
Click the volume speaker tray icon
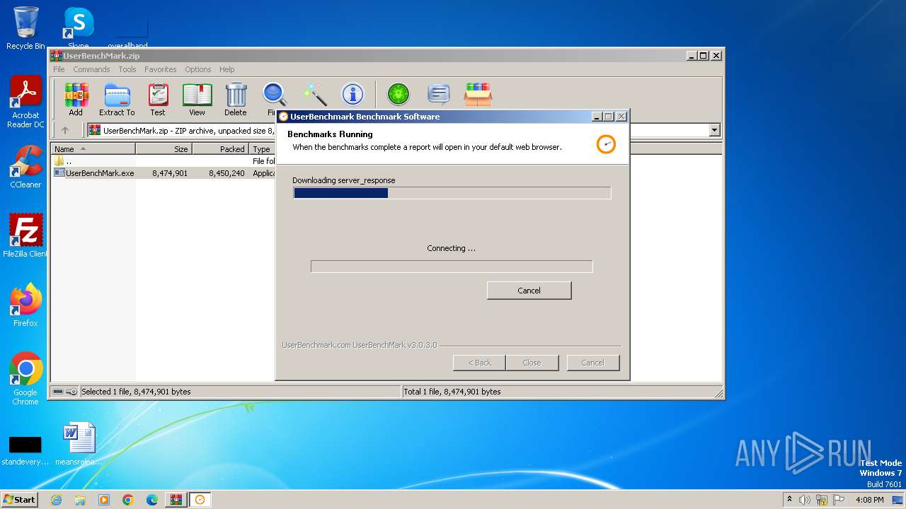coord(805,500)
